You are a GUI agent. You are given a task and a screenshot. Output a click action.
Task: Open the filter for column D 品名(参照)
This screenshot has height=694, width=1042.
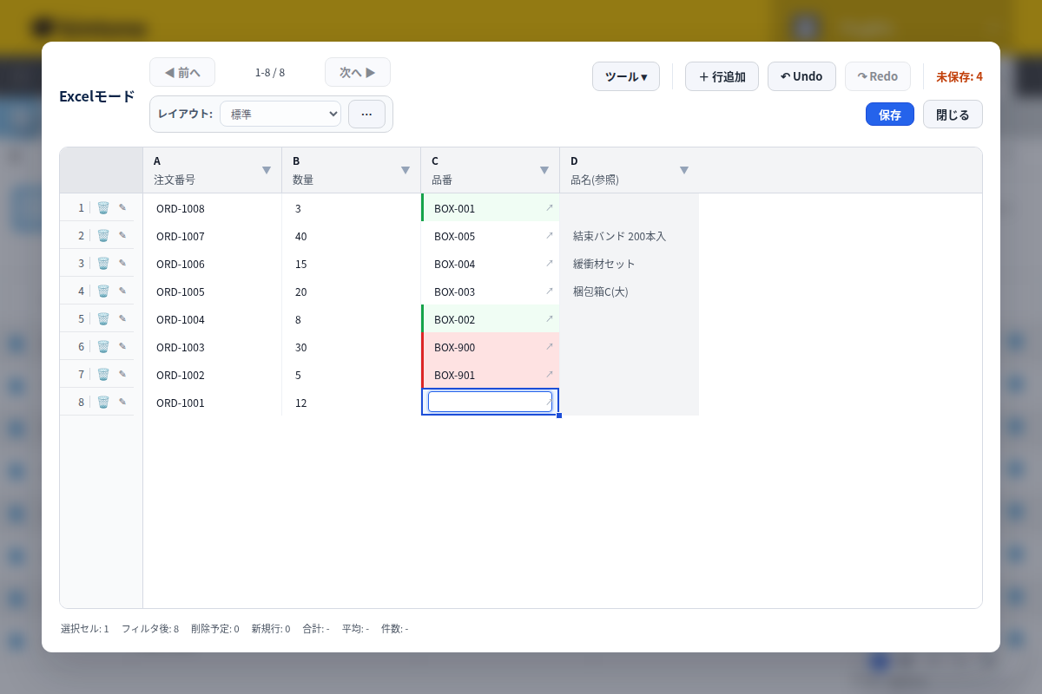pos(684,170)
